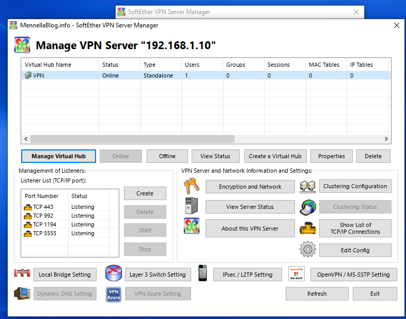Viewport: 406px width, 319px height.
Task: Click the logo icon beside About this VPN Server
Action: pyautogui.click(x=192, y=226)
